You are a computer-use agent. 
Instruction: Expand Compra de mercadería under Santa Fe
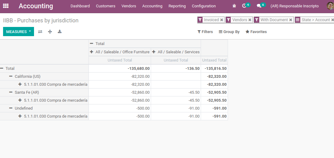[44, 100]
